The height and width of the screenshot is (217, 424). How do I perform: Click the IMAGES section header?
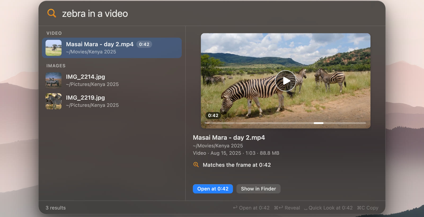coord(56,66)
